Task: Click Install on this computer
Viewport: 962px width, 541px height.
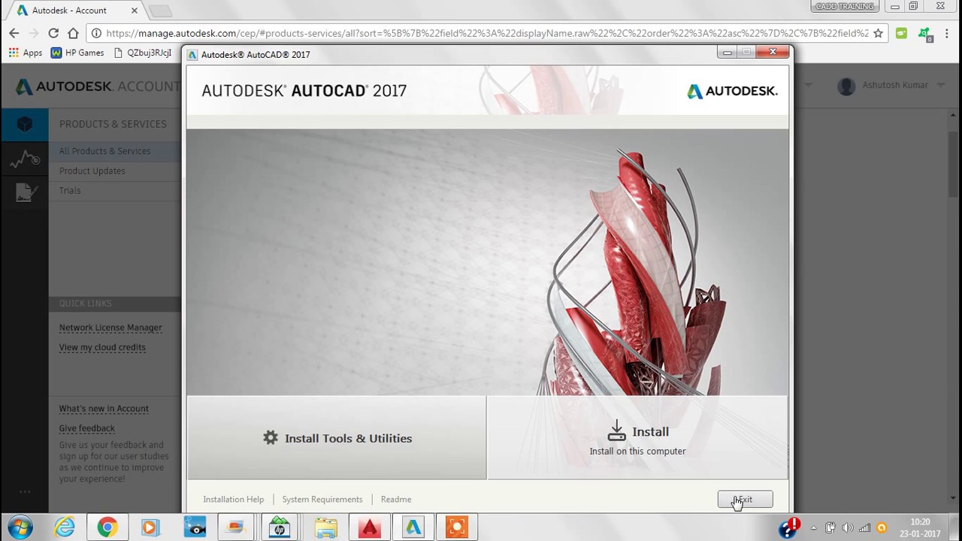Action: click(637, 438)
